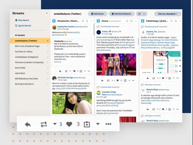Expand retweet options on the Hootsuite Careers tweet
The width and height of the screenshot is (193, 145).
[70, 71]
